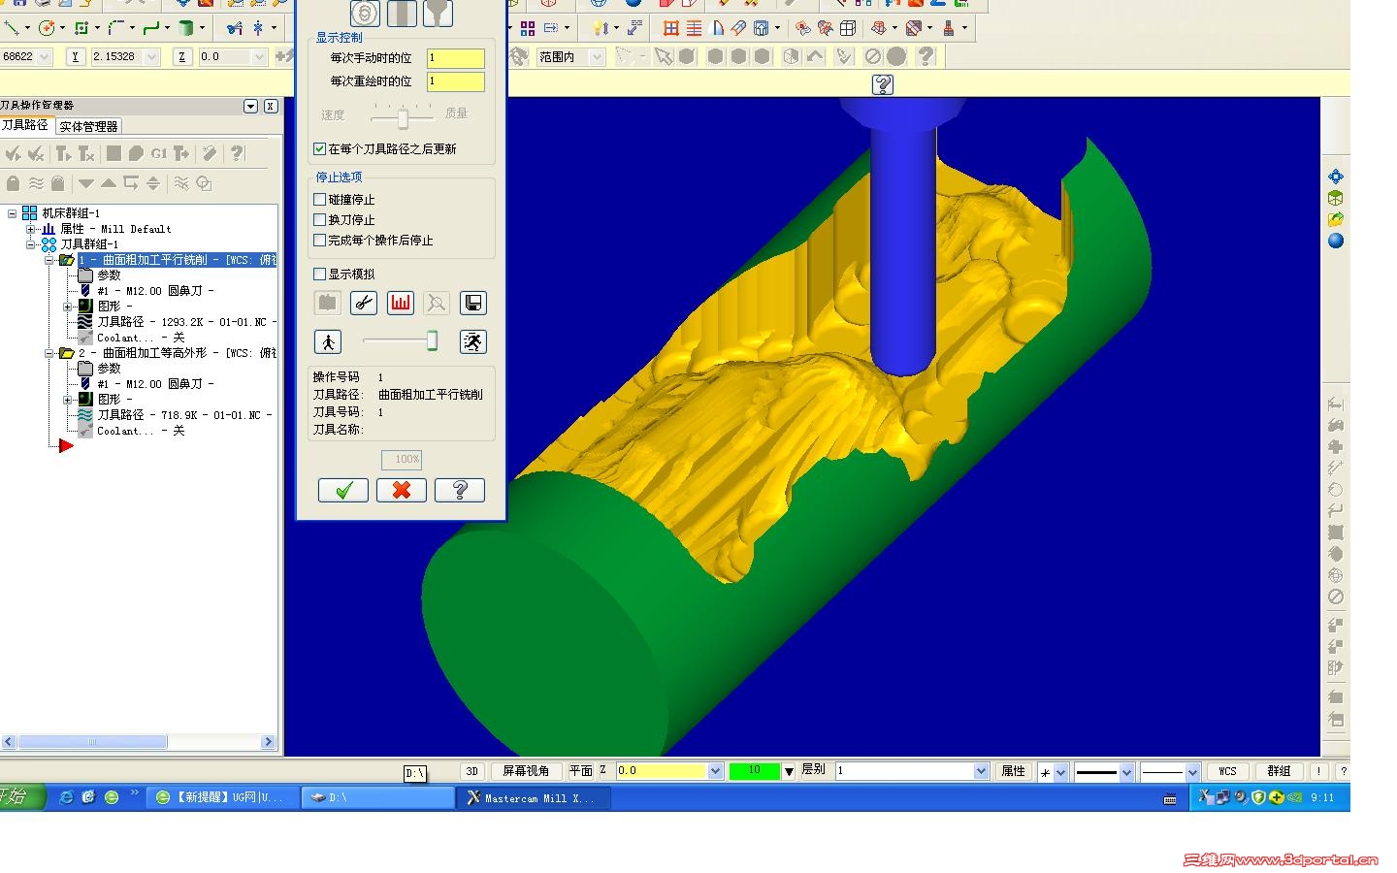Click the left panel horizontal scrollbar
The image size is (1397, 873).
pos(139,742)
